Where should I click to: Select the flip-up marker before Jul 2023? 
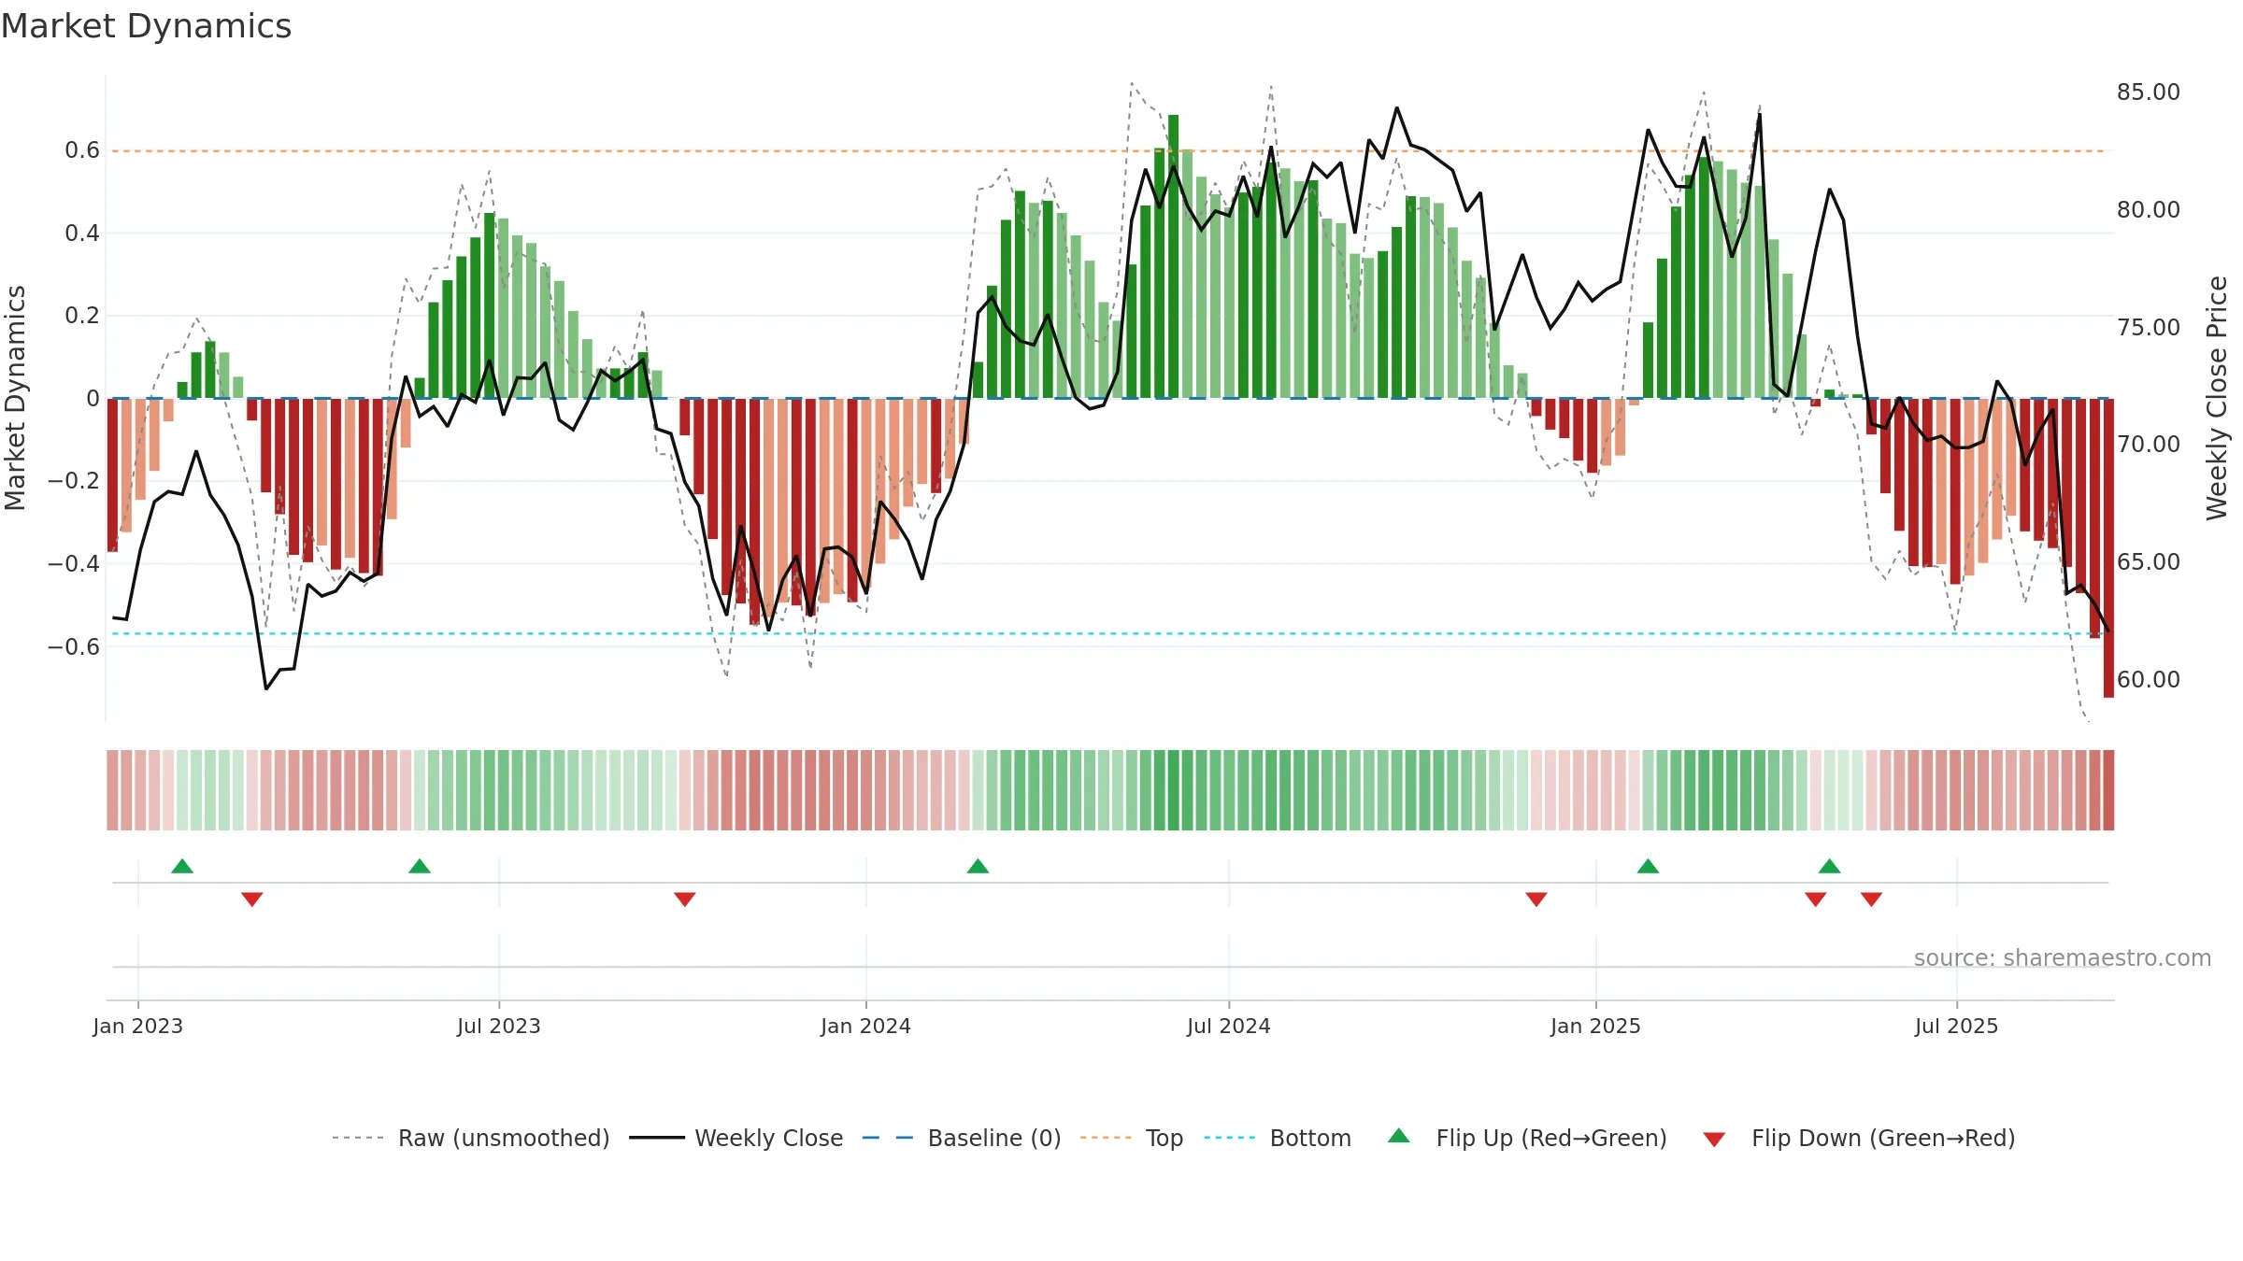pos(420,866)
